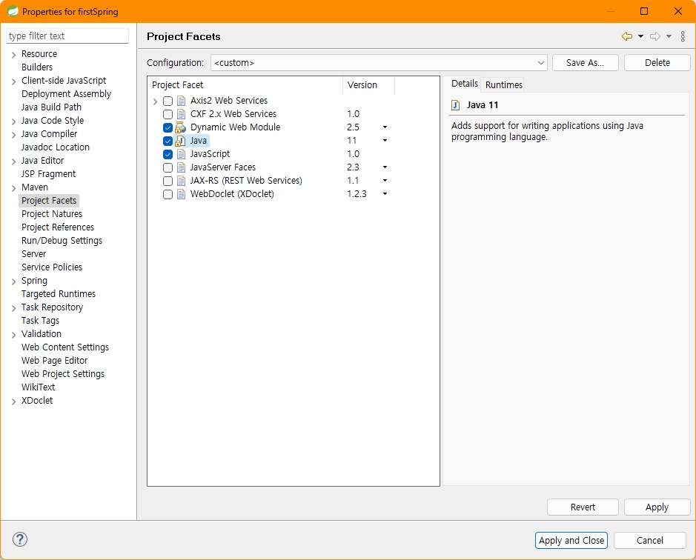Focus the type filter text field
Viewport: 696px width, 560px height.
(67, 36)
